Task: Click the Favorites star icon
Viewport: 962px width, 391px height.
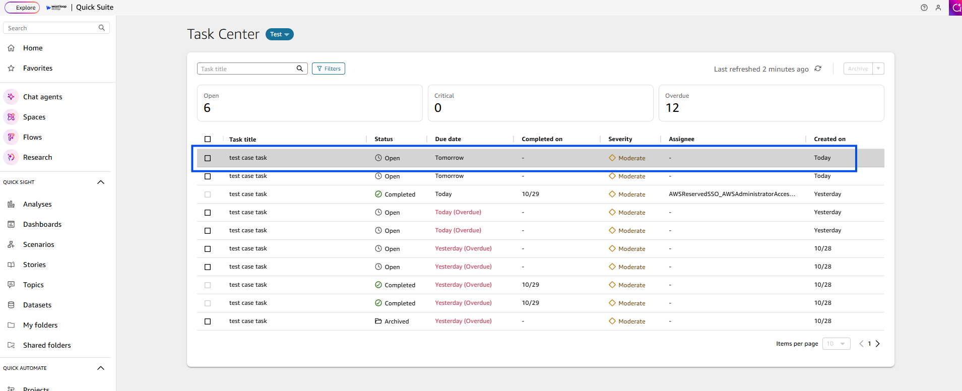Action: (11, 68)
